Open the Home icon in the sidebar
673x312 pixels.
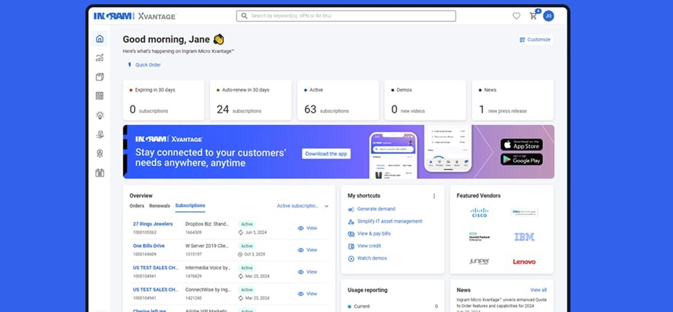point(99,39)
